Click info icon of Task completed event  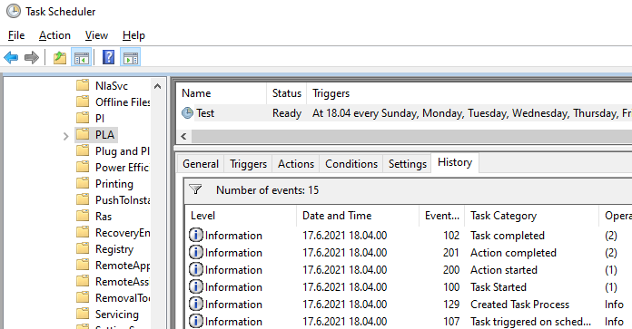[x=196, y=235]
